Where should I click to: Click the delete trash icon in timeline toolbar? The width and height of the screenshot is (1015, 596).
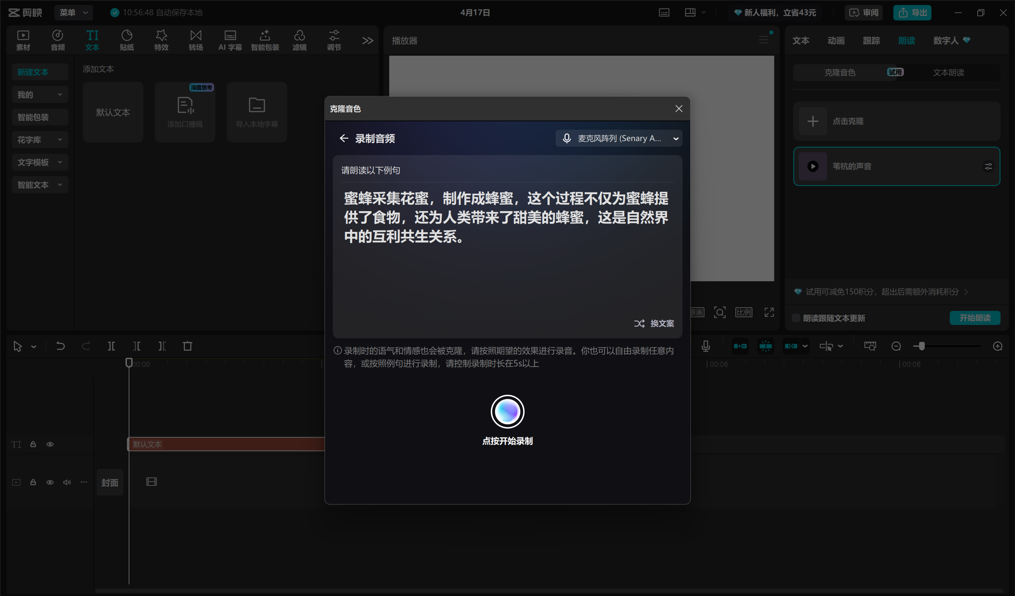187,346
